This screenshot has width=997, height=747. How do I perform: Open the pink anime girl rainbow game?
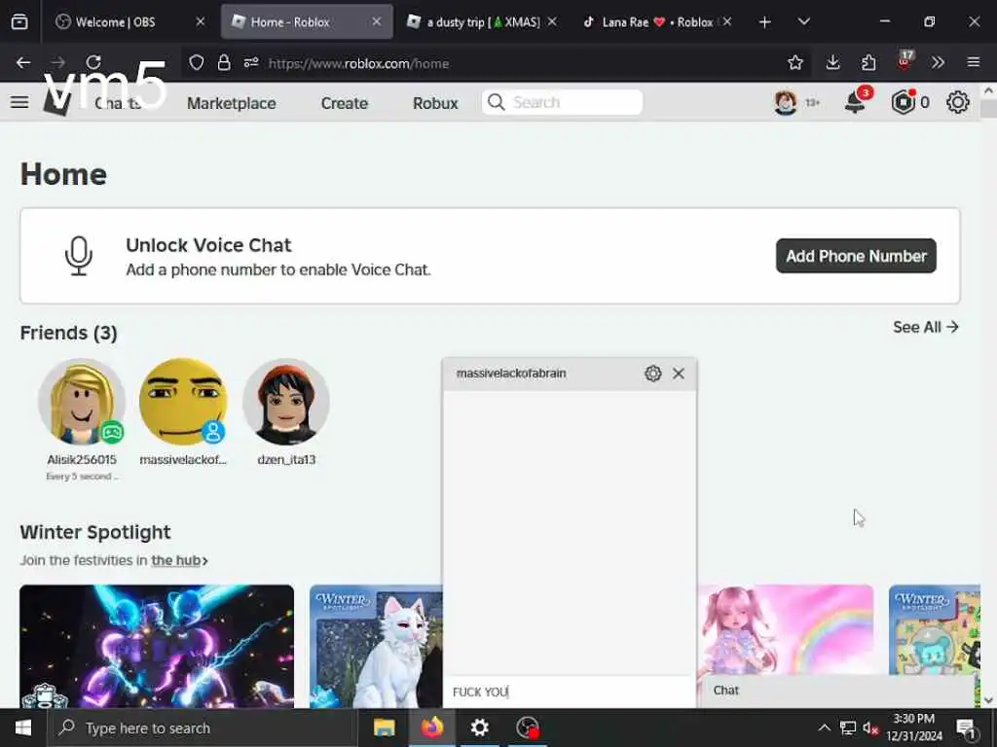click(x=786, y=630)
